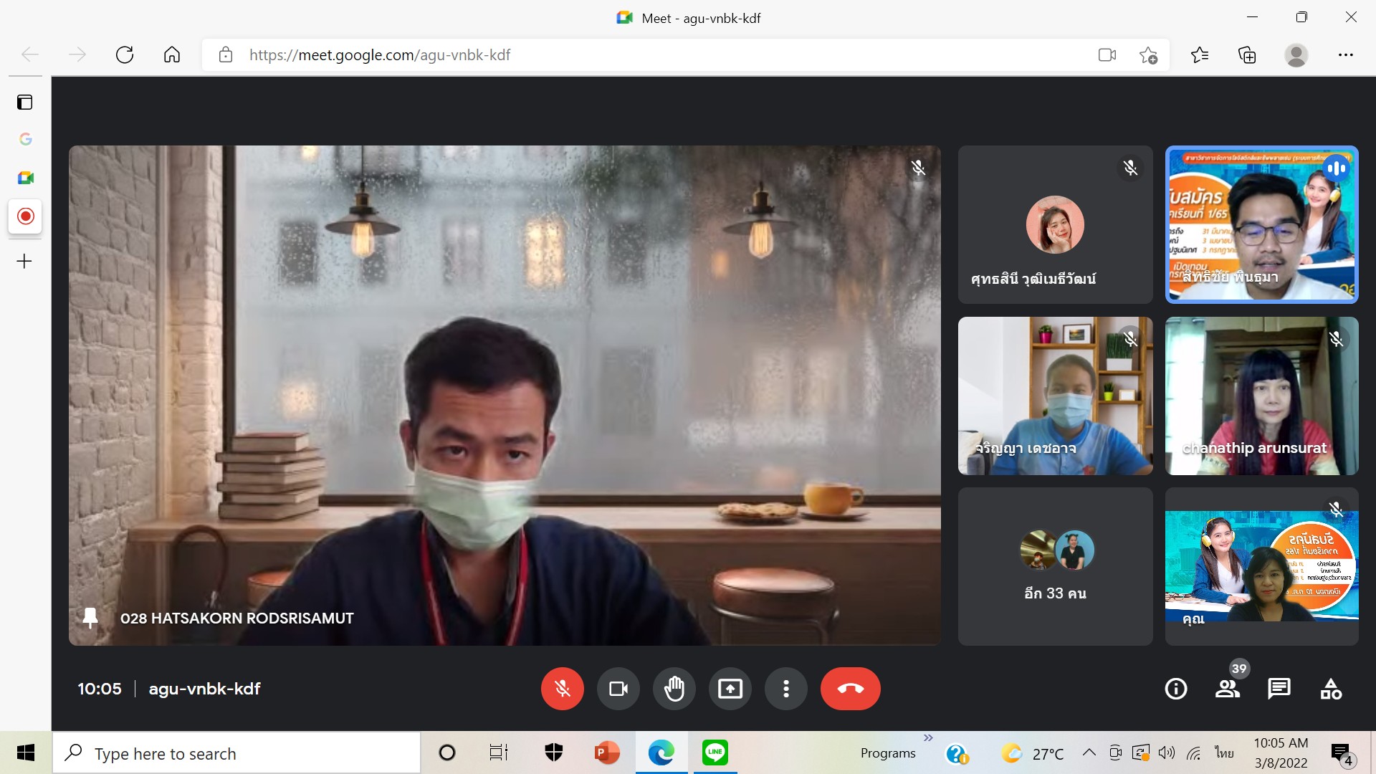Open more options three-dot menu
The height and width of the screenshot is (774, 1376).
tap(785, 689)
